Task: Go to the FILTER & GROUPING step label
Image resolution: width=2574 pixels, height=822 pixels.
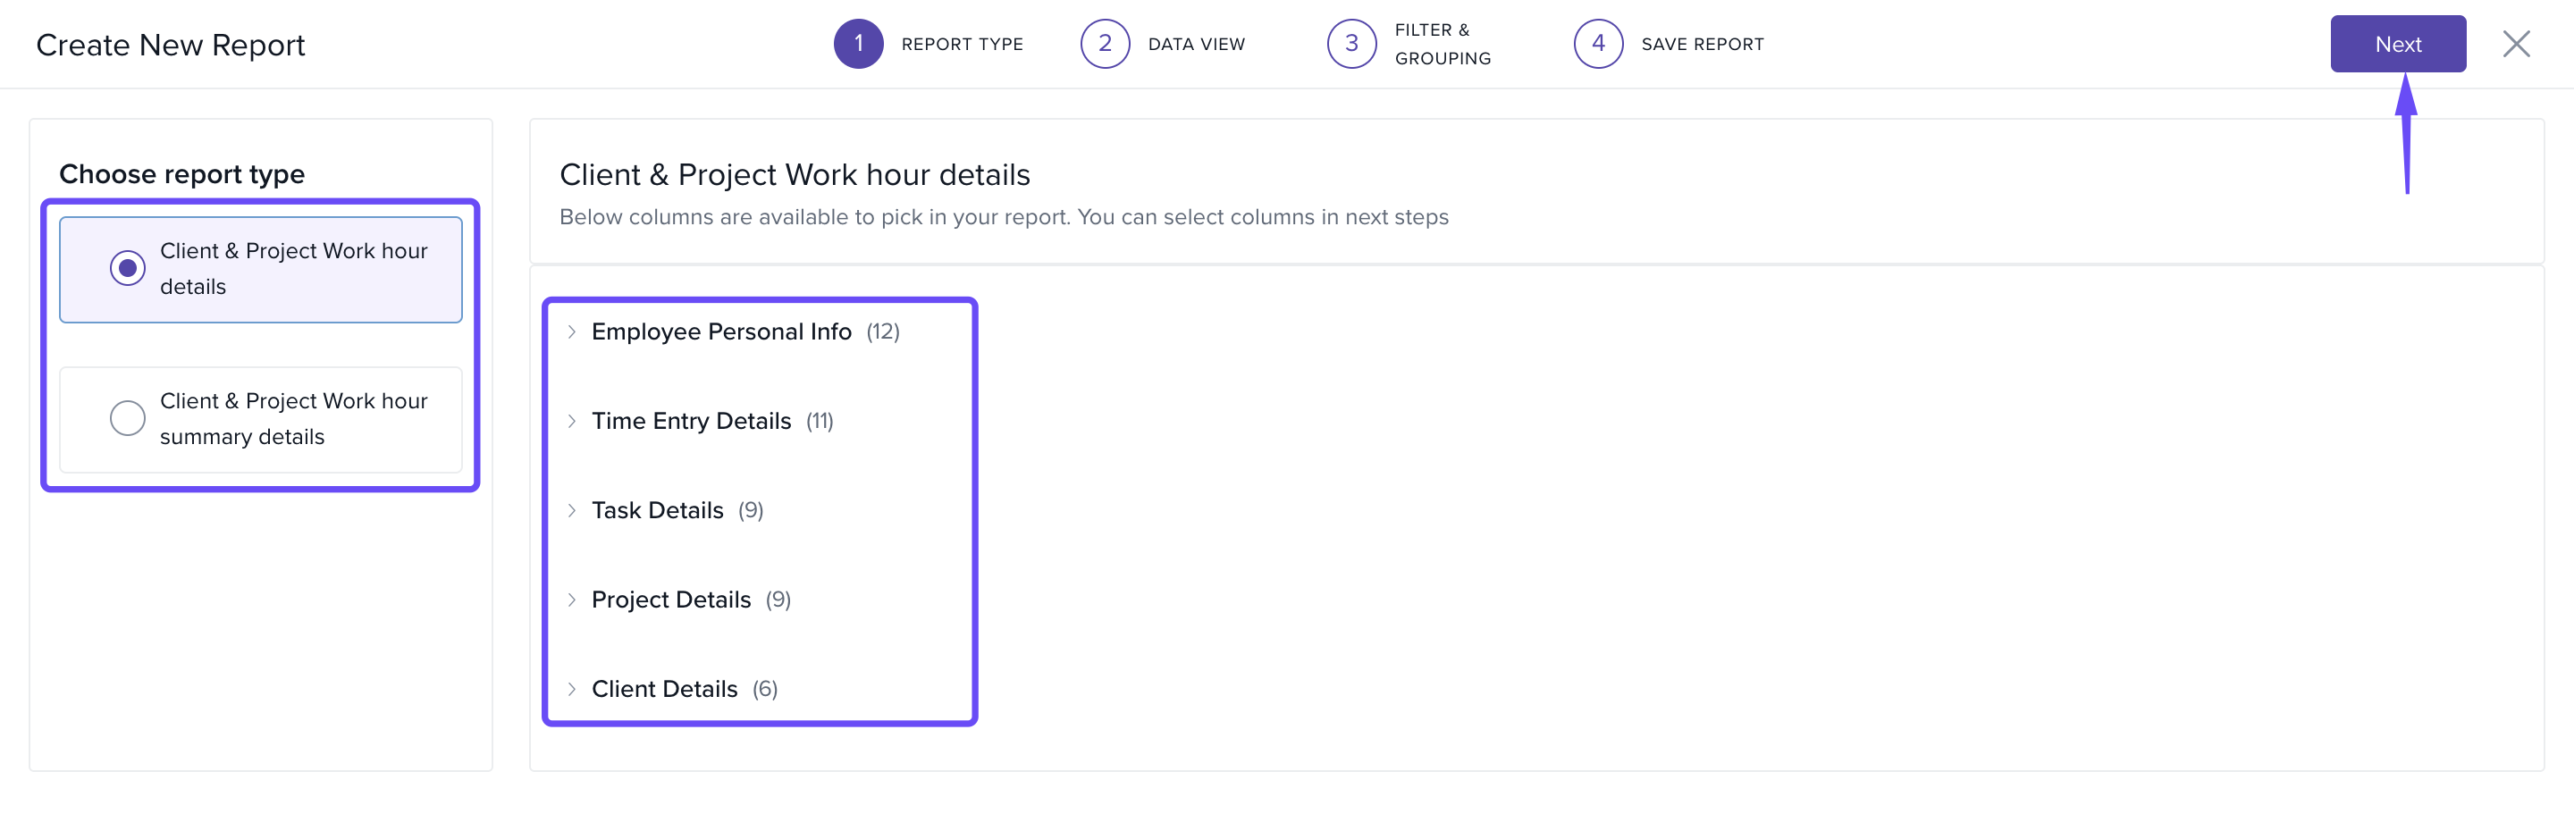Action: 1442,44
